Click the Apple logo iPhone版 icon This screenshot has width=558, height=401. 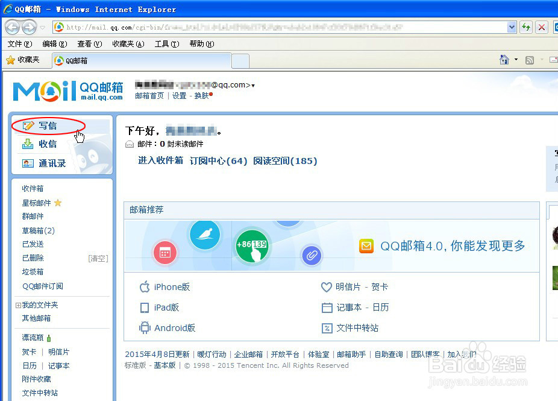145,286
